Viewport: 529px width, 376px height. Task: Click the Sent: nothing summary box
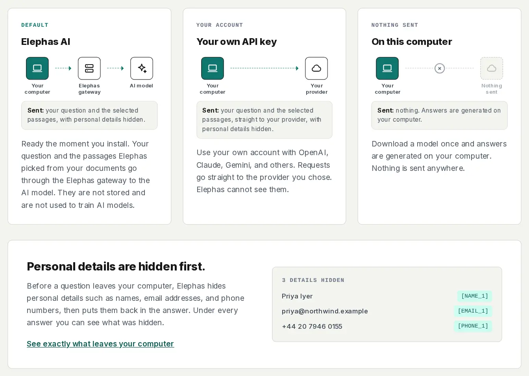(439, 115)
